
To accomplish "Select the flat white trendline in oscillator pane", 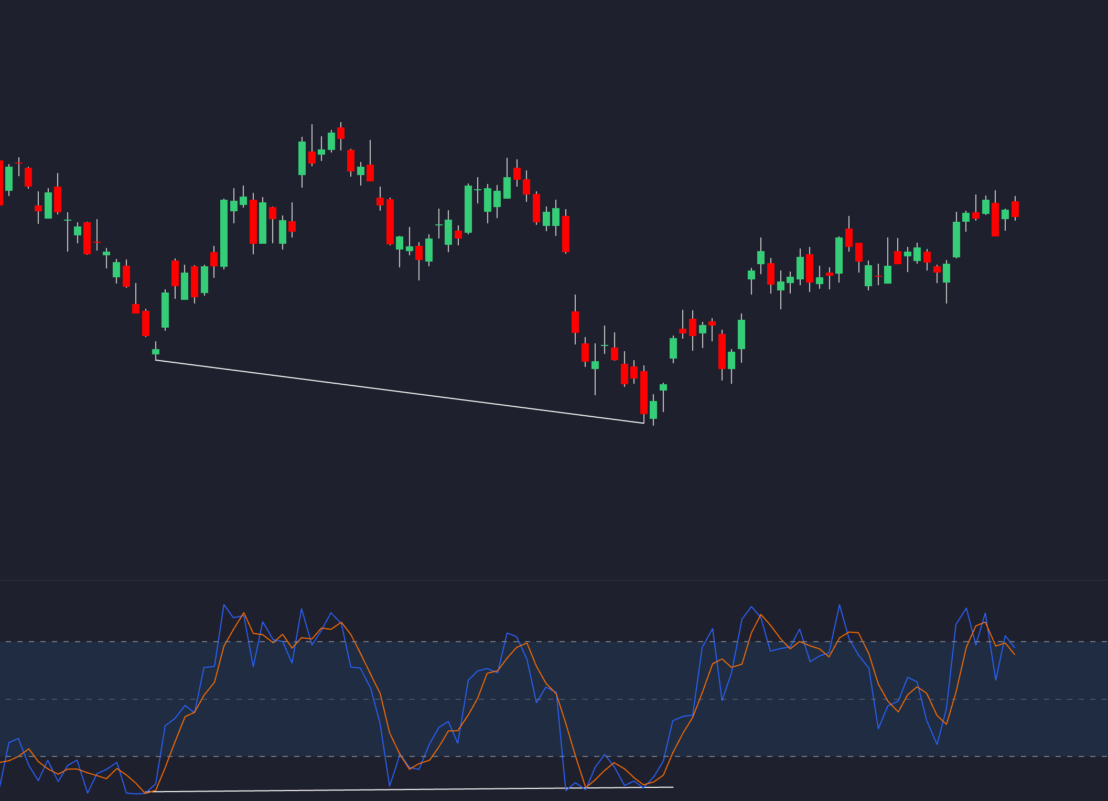I will [409, 789].
